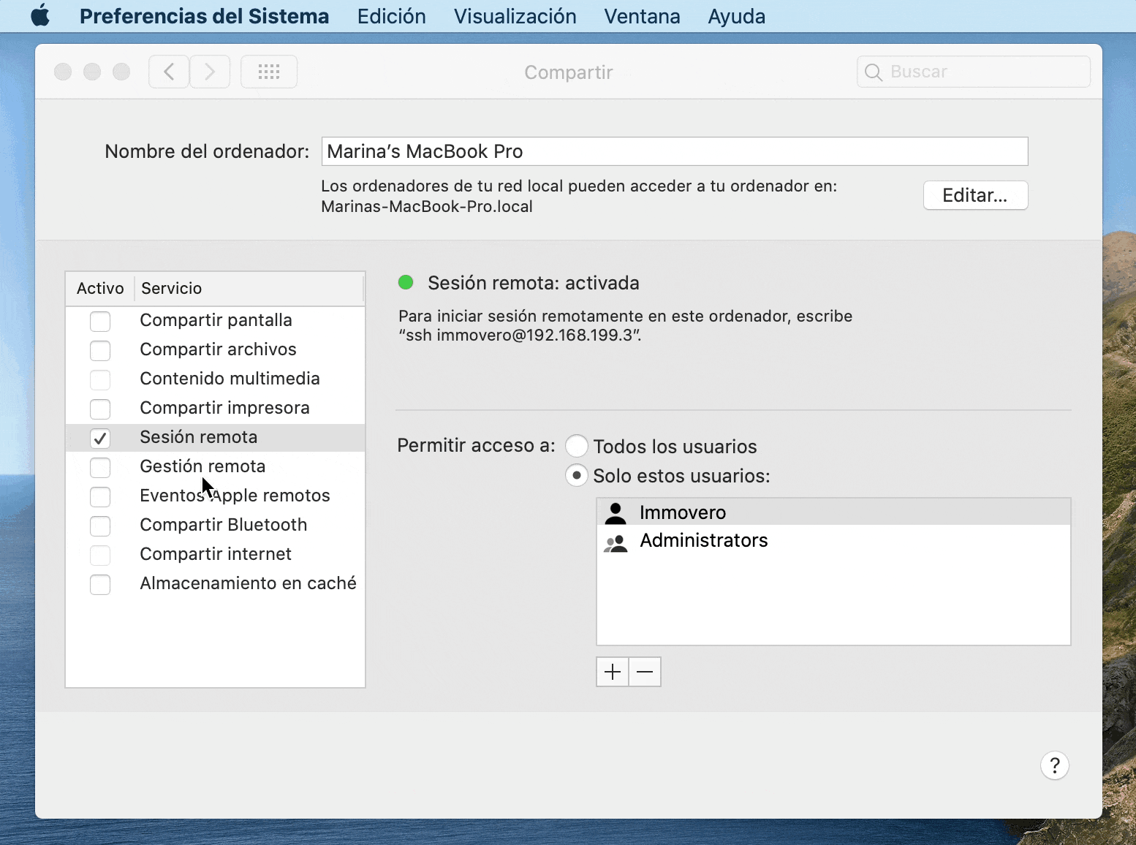Click the Marinas-MacBook-Pro.local address text

click(427, 207)
